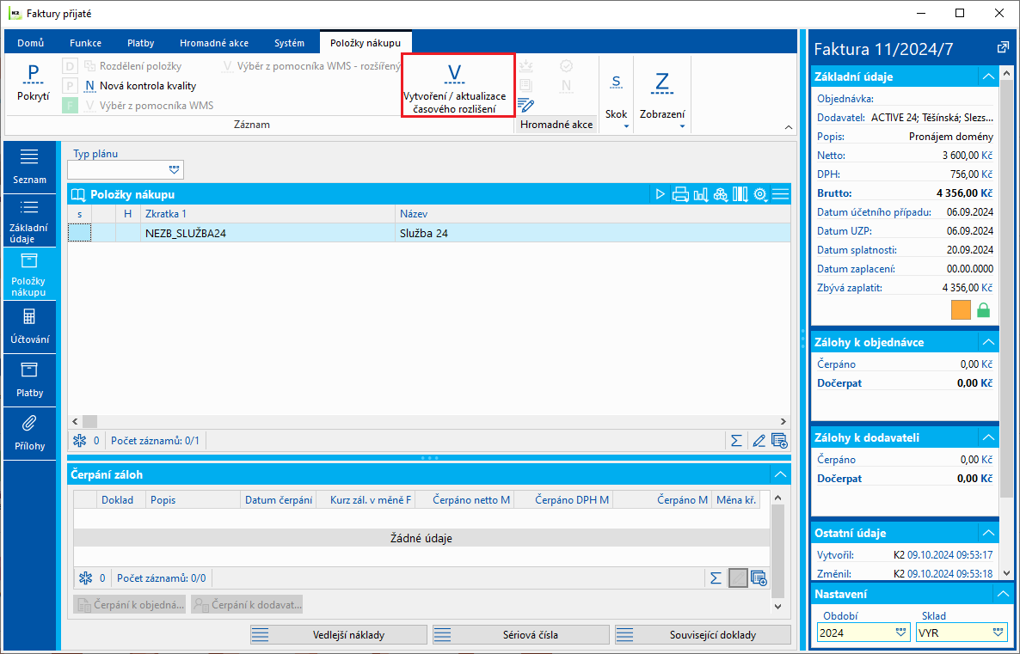Click the bar chart icon in Položky nákupu header
1020x654 pixels.
[x=701, y=194]
